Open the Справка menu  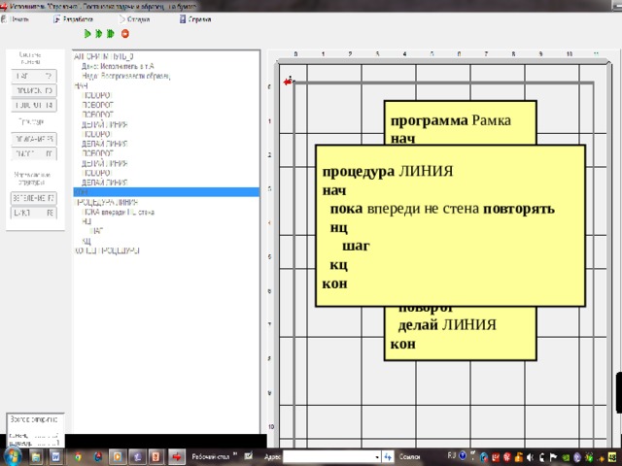coord(195,19)
